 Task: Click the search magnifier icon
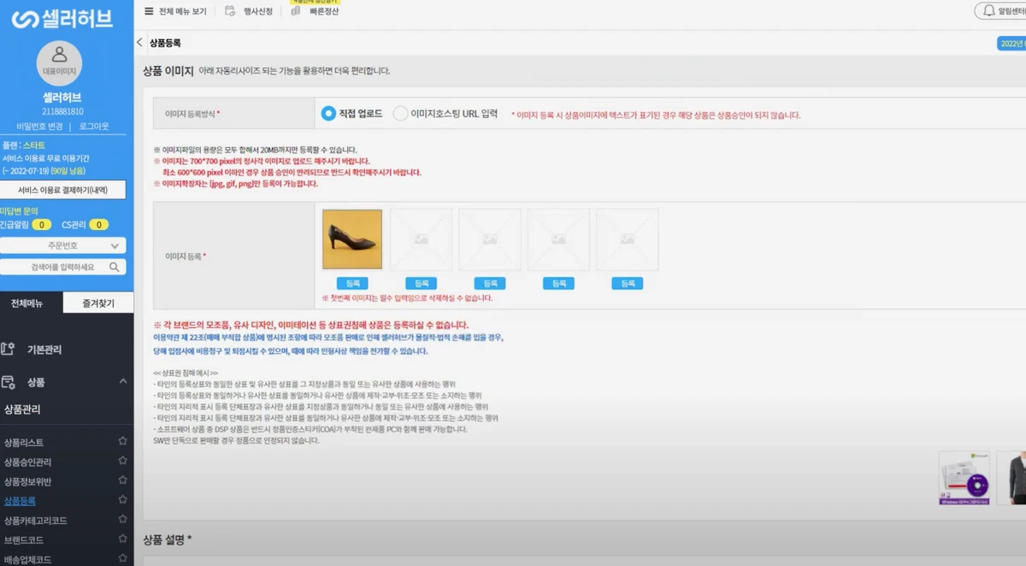115,267
